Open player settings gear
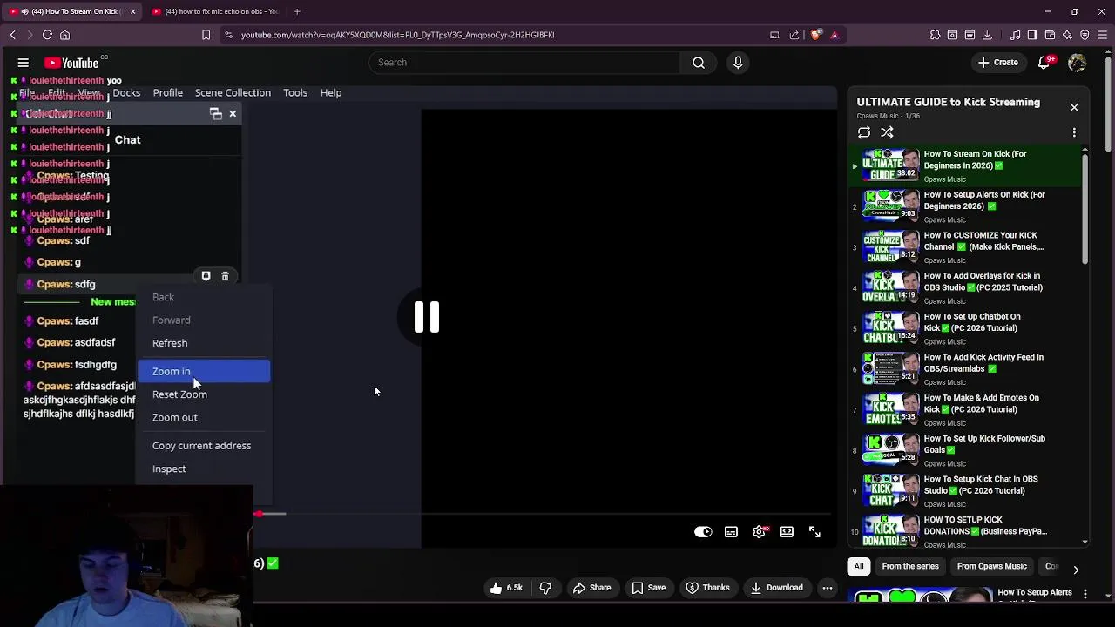The height and width of the screenshot is (627, 1115). coord(760,532)
